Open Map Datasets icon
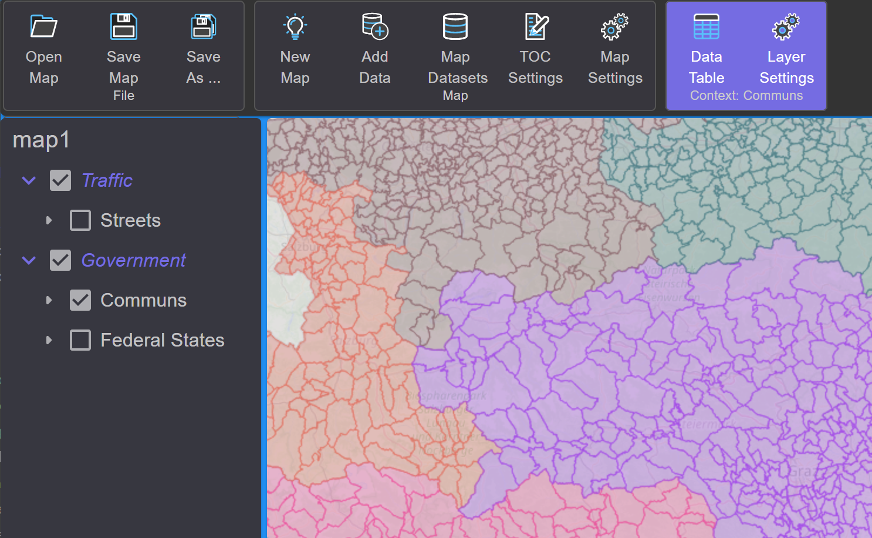872x538 pixels. tap(455, 26)
